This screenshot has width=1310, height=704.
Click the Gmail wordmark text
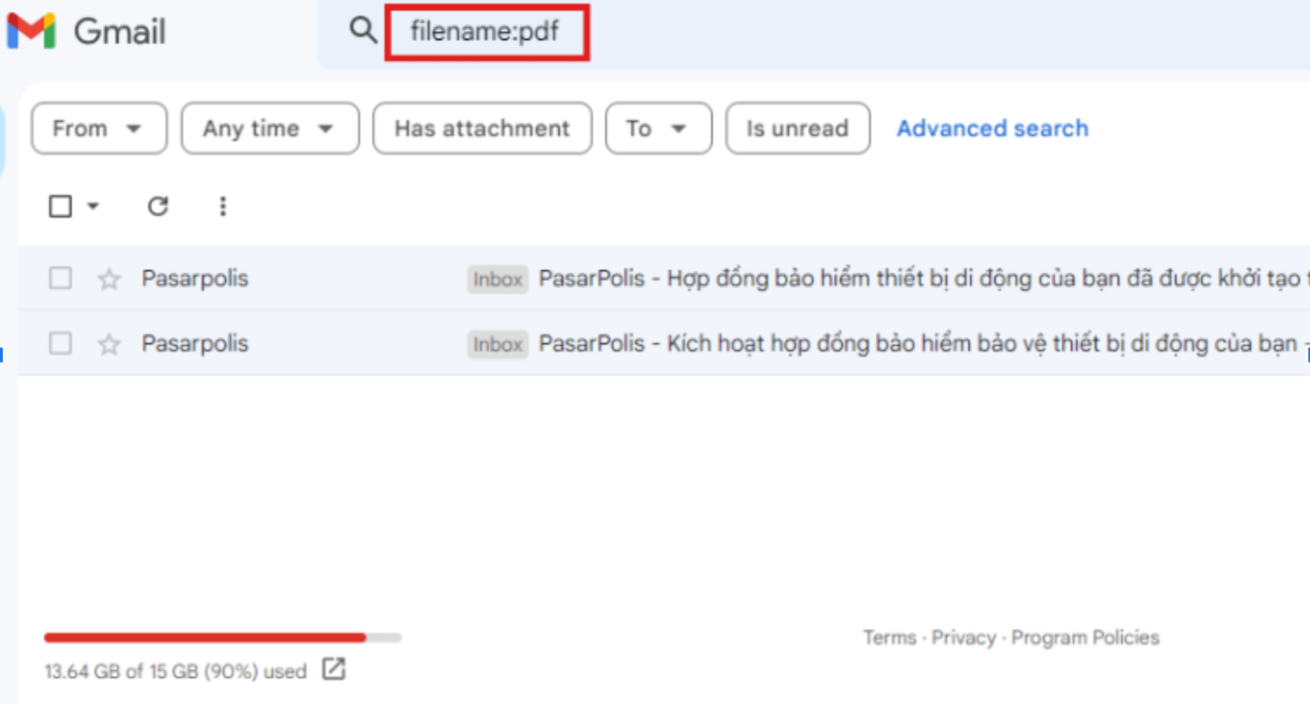(120, 32)
